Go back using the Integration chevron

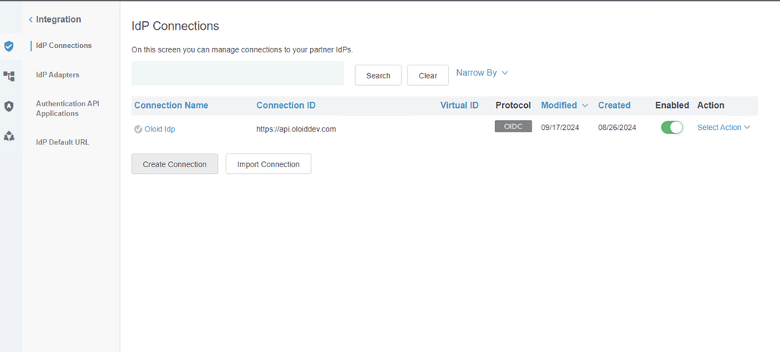pyautogui.click(x=30, y=19)
